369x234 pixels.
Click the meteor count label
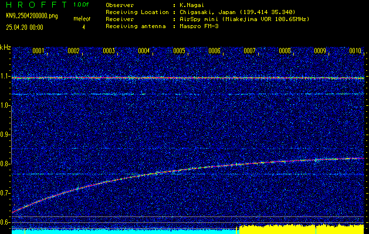82,19
